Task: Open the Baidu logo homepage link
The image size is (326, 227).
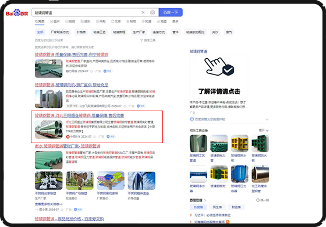Action: 17,13
